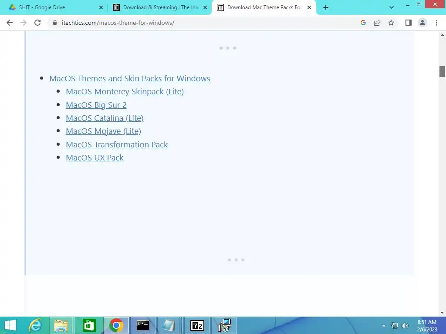Close the Internet Archive tab
Screen dimensions: 446x334
point(205,7)
